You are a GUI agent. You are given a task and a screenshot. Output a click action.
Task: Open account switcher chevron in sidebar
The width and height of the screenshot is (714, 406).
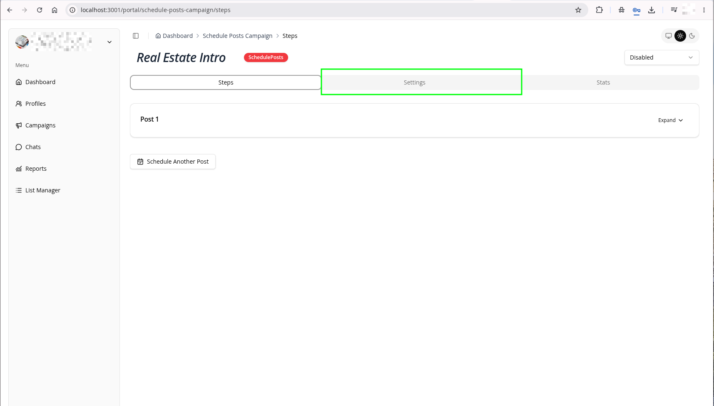tap(109, 42)
